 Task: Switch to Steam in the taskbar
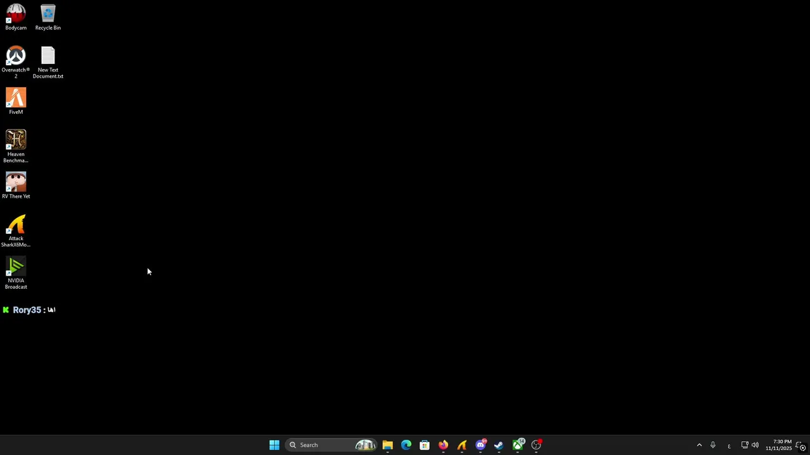(x=499, y=445)
